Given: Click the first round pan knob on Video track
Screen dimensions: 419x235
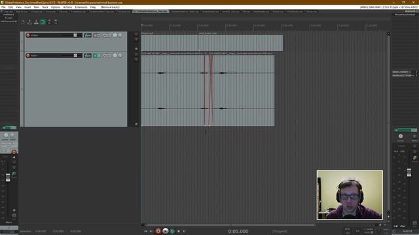Looking at the screenshot, I should point(115,35).
